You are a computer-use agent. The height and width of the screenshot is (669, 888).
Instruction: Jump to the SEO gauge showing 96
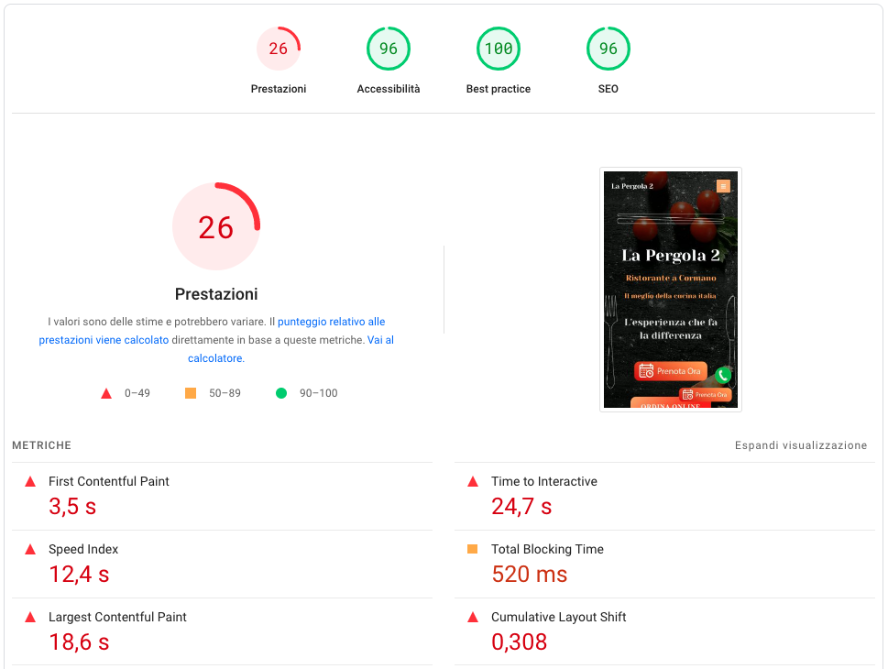click(x=608, y=49)
